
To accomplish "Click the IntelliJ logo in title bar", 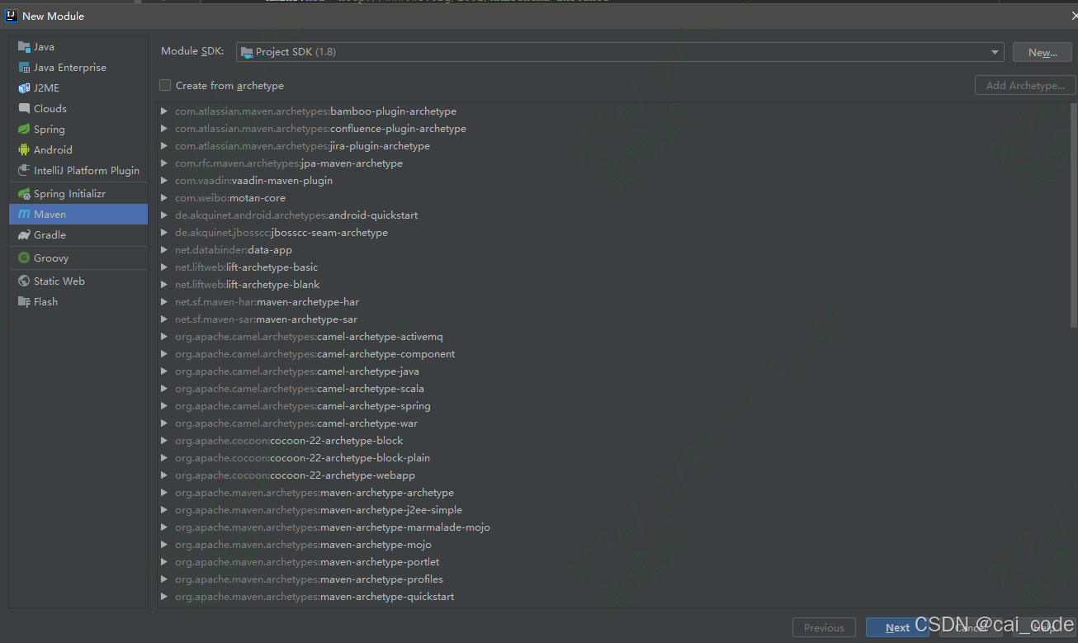I will pyautogui.click(x=12, y=16).
